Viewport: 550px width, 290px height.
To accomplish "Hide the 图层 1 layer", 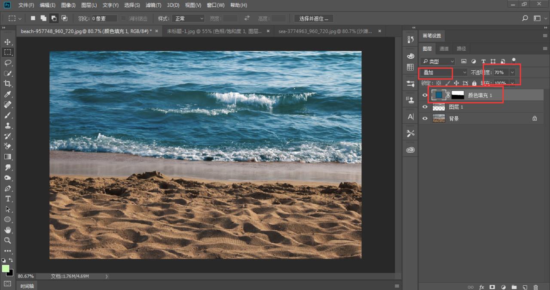I will pos(425,107).
